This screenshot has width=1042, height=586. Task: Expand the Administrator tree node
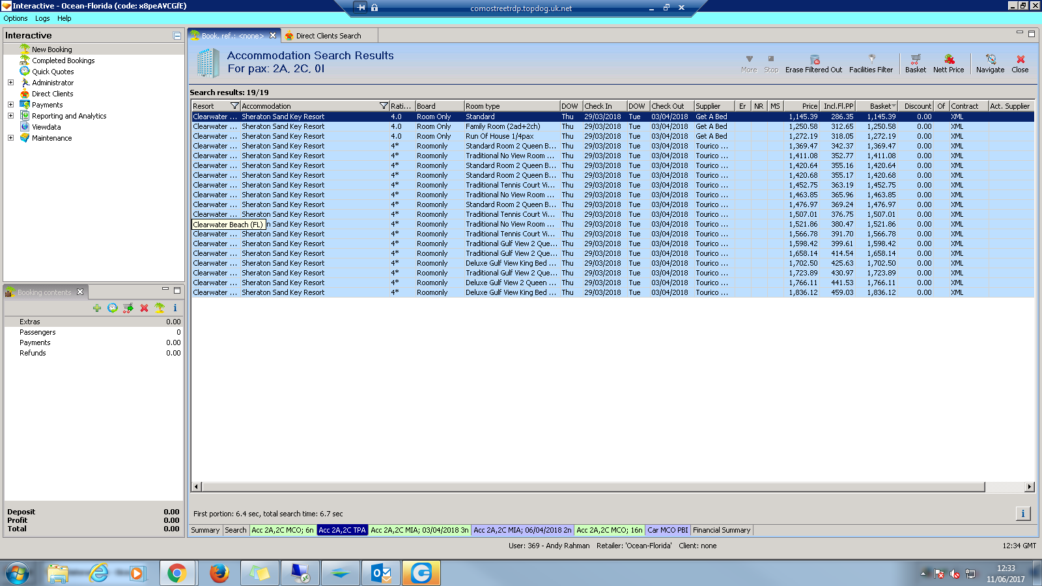[x=10, y=83]
